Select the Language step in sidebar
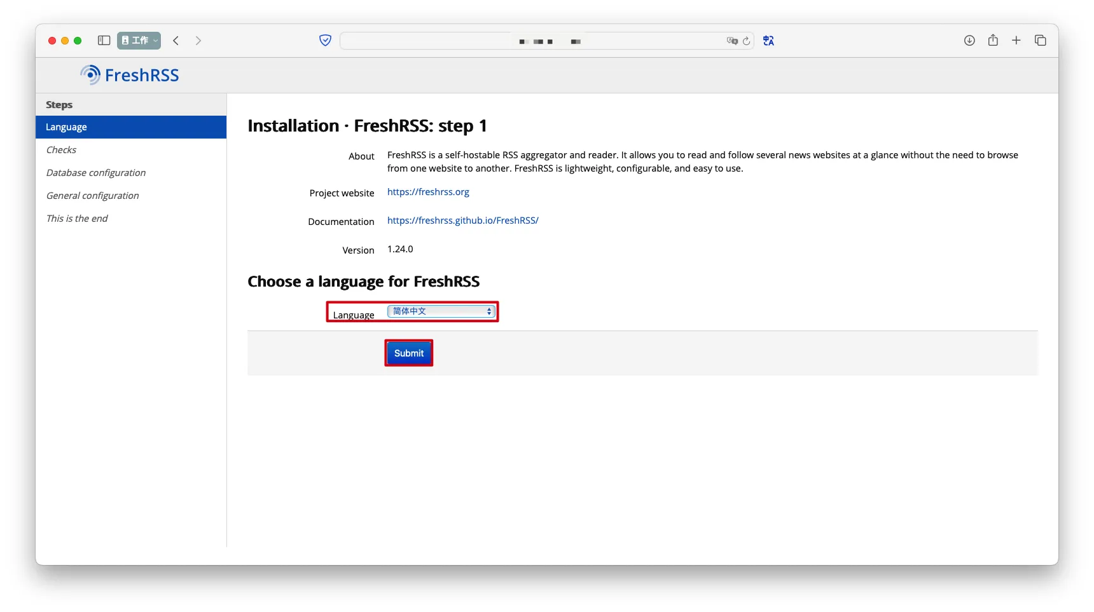1094x612 pixels. click(66, 127)
